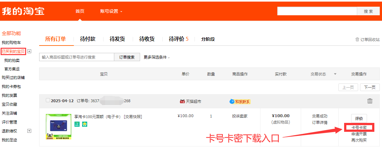The width and height of the screenshot is (382, 149).
Task: Tick the order checkbox beside 2025-04-12
Action: 48,100
